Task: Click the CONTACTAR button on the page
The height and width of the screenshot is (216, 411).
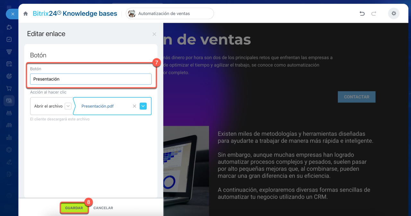Action: (x=356, y=97)
